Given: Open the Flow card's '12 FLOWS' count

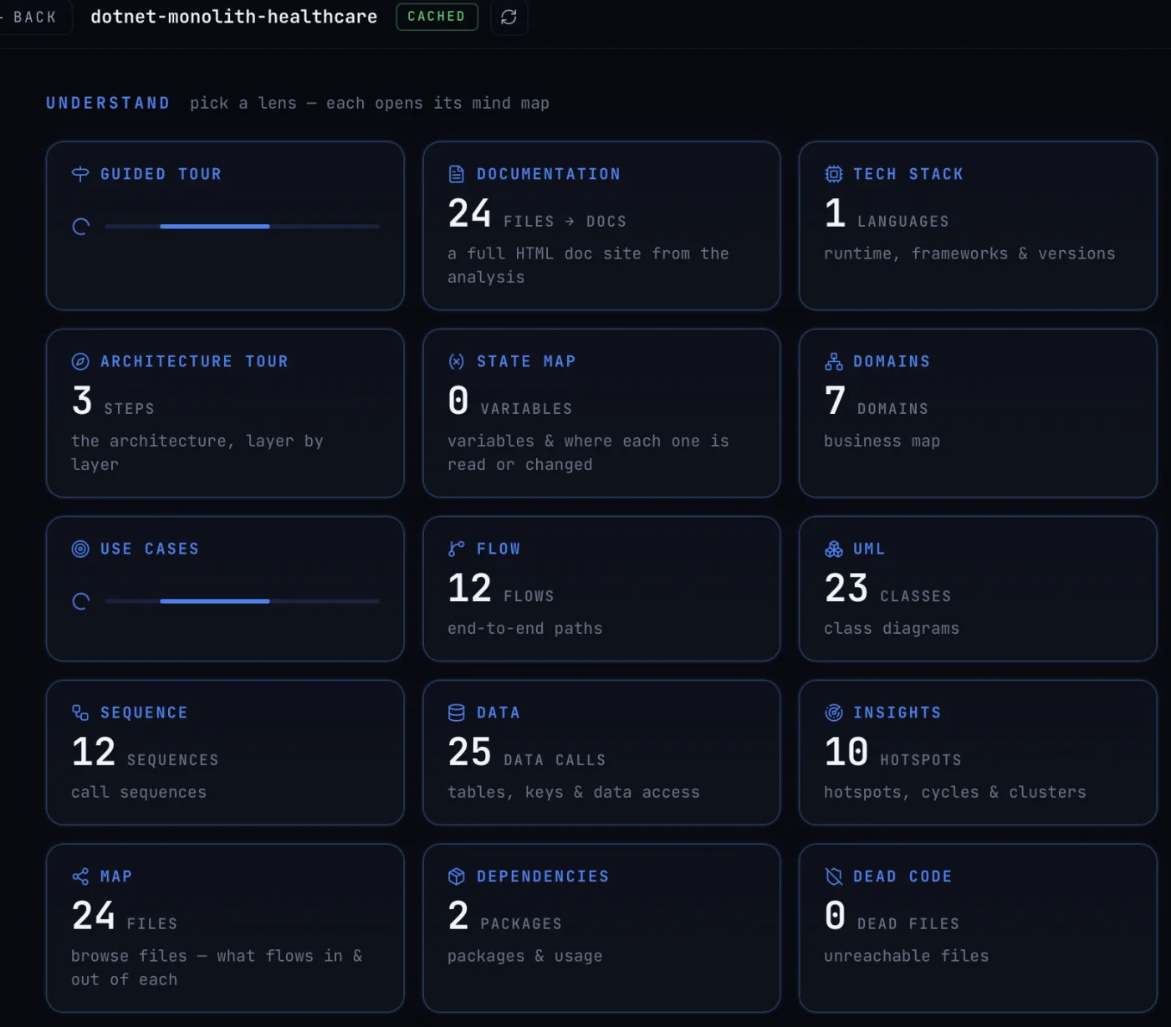Looking at the screenshot, I should coord(501,589).
